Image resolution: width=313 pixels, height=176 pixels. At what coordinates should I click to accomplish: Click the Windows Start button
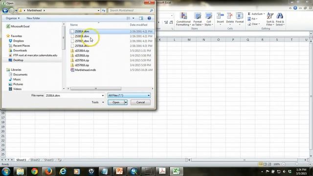[x=6, y=171]
